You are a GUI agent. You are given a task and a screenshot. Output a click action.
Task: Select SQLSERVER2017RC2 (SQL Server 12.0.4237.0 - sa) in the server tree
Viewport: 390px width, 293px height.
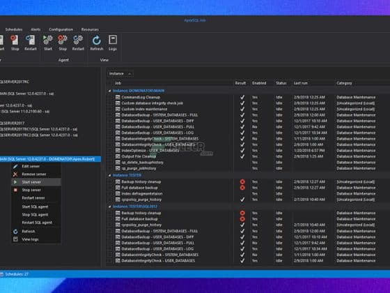coord(38,135)
